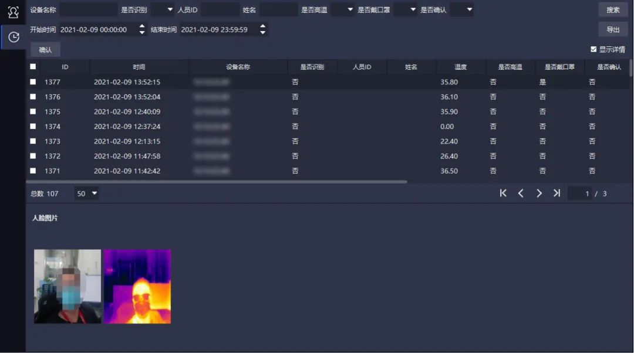Image resolution: width=634 pixels, height=353 pixels.
Task: Click the 导出 export button
Action: (613, 30)
